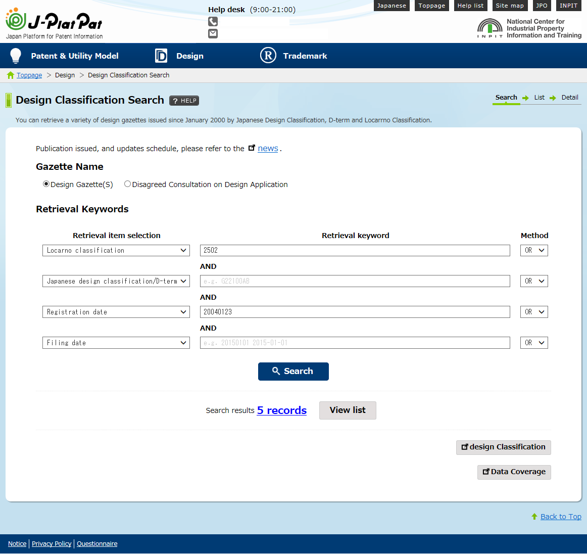Click the J-PlatPat logo
Image resolution: width=587 pixels, height=554 pixels.
coord(54,23)
